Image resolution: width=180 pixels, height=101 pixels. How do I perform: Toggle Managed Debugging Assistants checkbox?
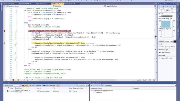pos(93,91)
